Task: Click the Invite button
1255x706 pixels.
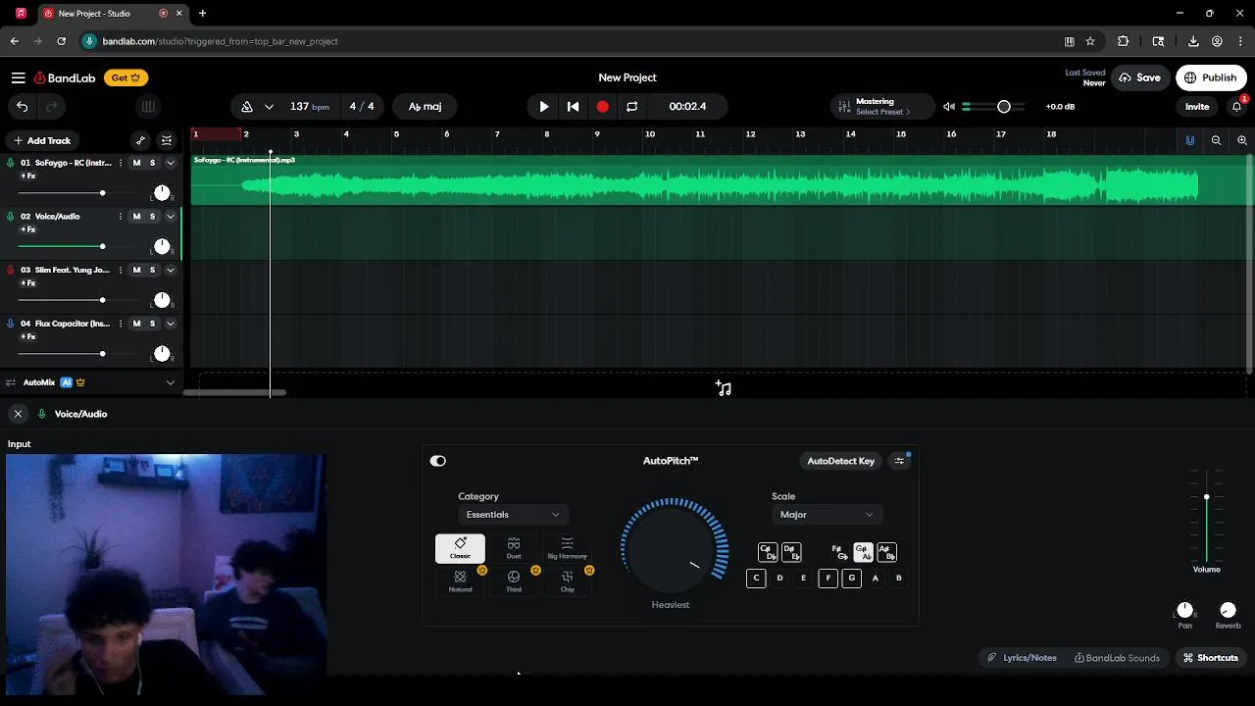Action: pyautogui.click(x=1197, y=106)
